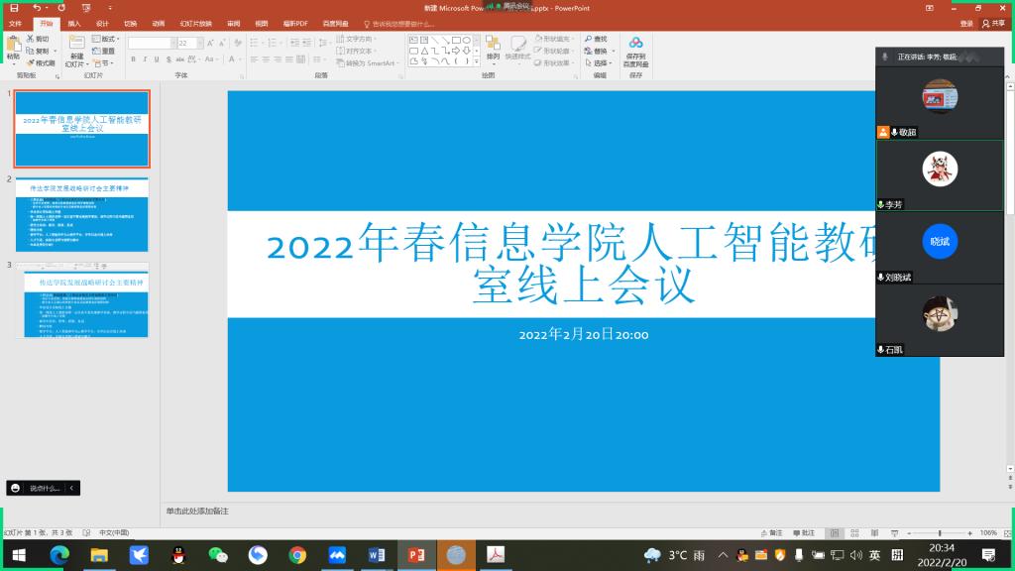Viewport: 1015px width, 571px height.
Task: Click the Undo arrow icon
Action: pos(37,8)
